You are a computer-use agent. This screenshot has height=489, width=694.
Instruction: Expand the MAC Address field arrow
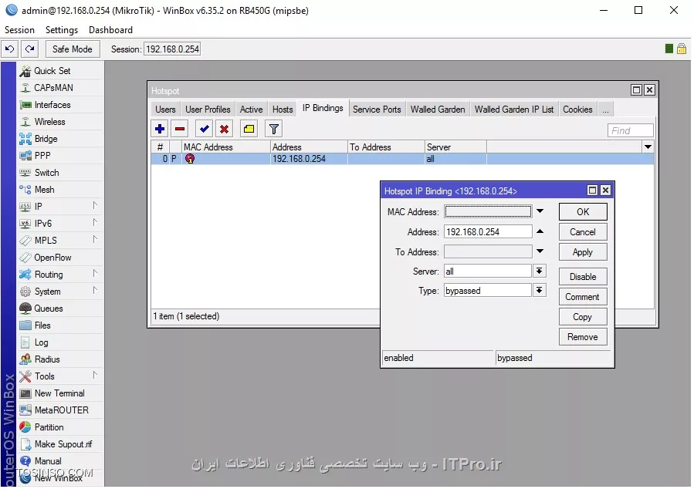[540, 211]
